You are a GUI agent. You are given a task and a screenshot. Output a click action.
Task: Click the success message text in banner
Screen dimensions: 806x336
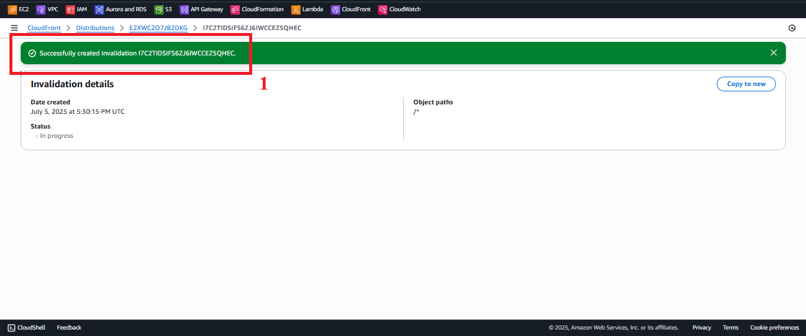pos(138,53)
